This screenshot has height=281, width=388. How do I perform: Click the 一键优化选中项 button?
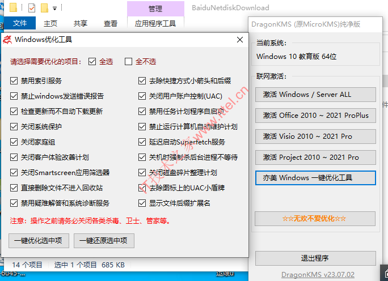tap(39, 241)
